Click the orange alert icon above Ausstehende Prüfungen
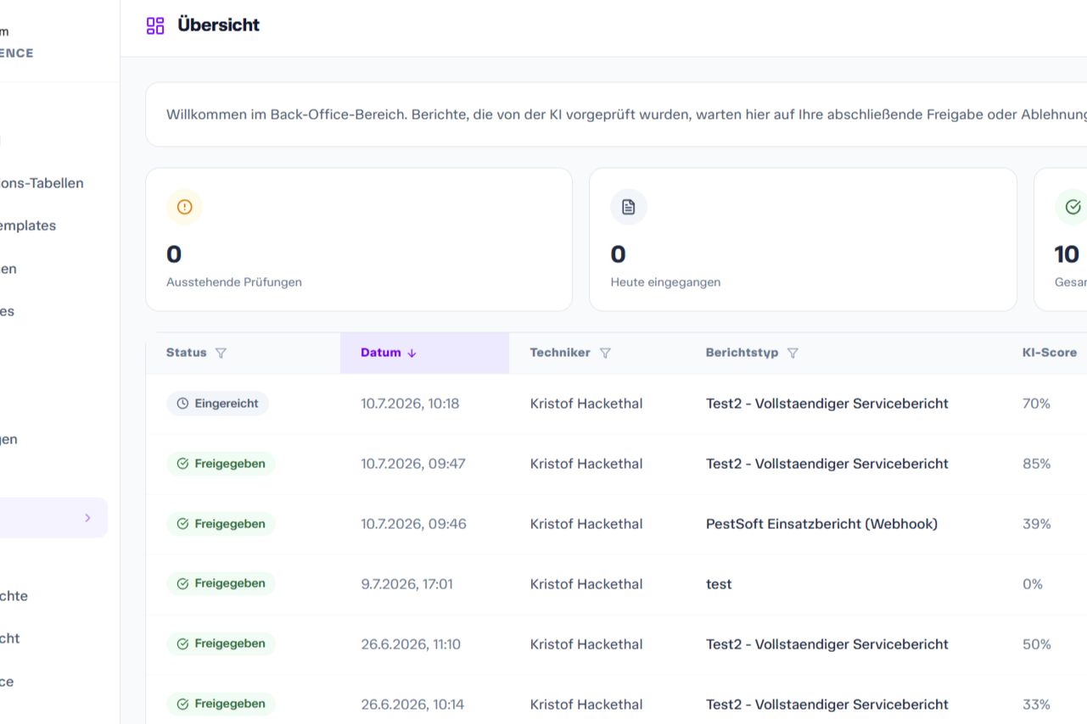 point(184,207)
